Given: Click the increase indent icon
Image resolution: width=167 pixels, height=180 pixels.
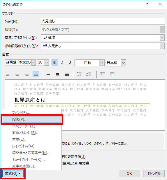Looking at the screenshot, I should pyautogui.click(x=112, y=74).
